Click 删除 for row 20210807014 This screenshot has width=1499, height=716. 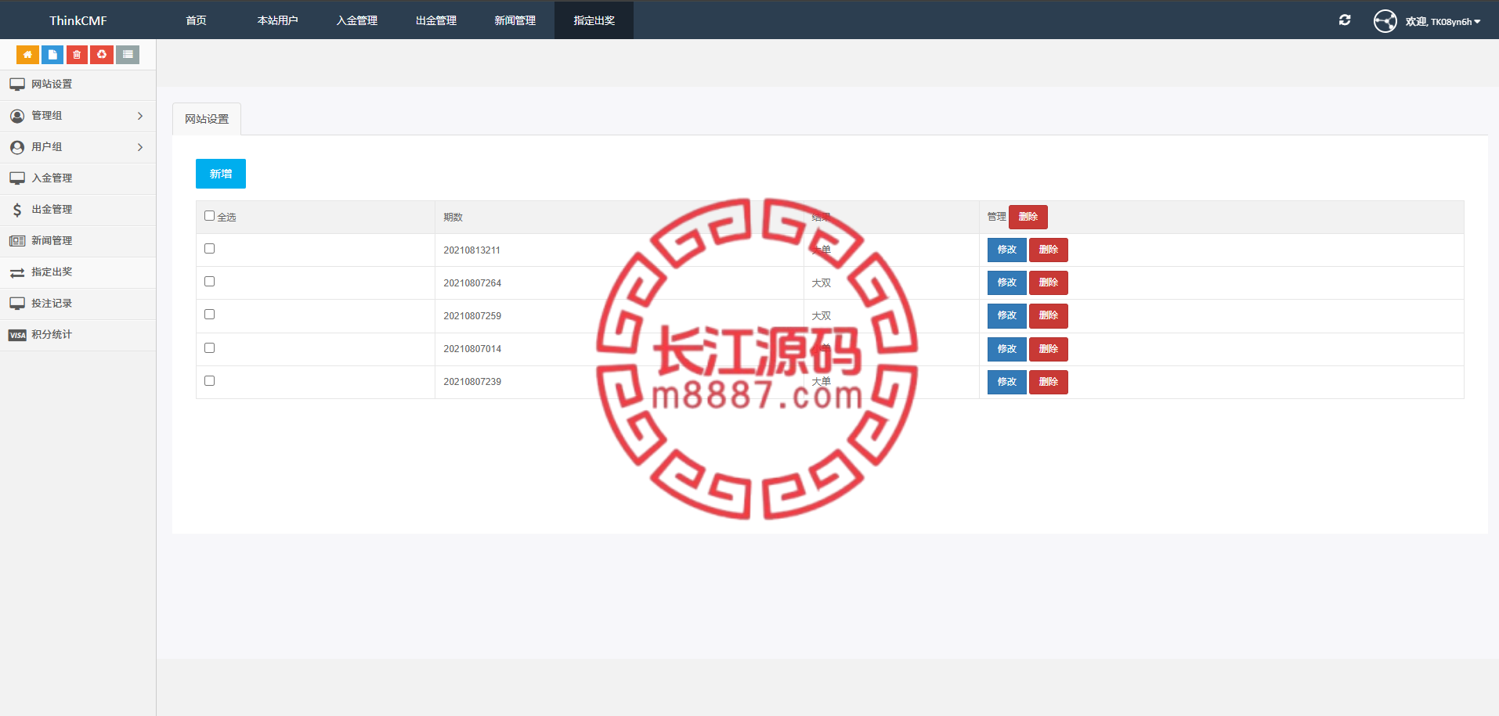[1049, 349]
